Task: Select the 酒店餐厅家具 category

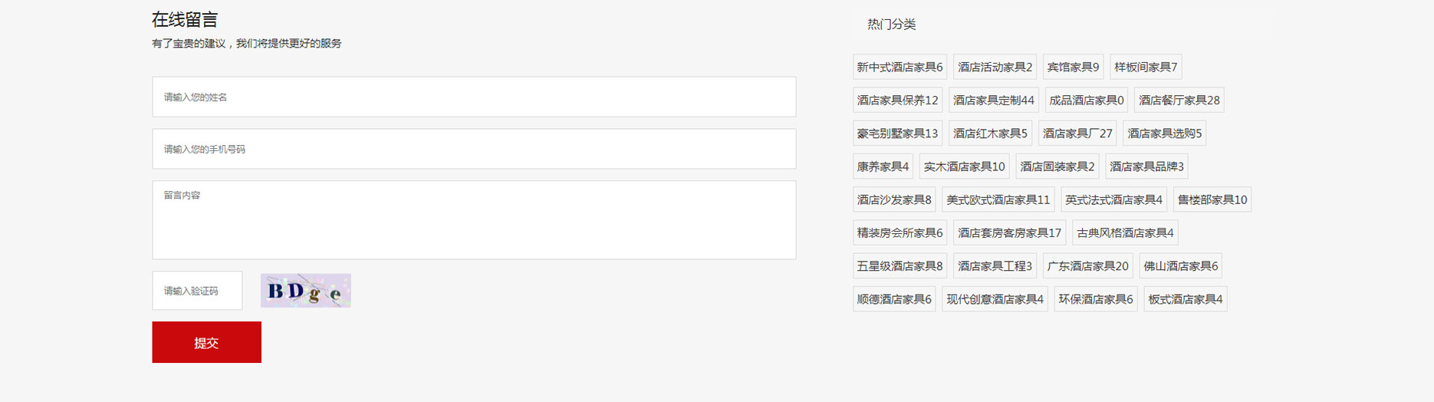Action: click(x=1179, y=100)
